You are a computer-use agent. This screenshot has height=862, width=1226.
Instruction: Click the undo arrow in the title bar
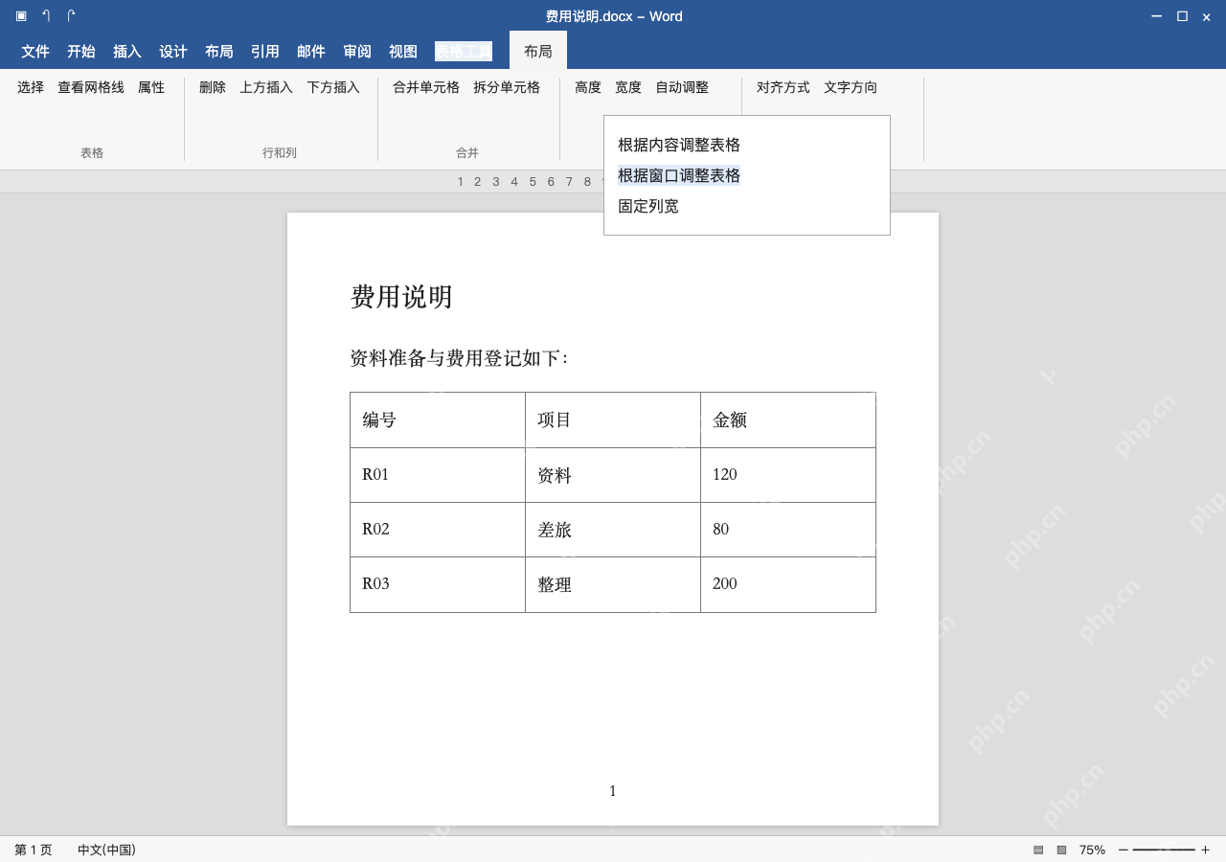pos(46,15)
